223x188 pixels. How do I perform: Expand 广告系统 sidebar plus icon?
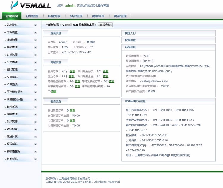pyautogui.click(x=36, y=85)
